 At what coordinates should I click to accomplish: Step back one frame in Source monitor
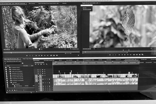tap(39, 55)
